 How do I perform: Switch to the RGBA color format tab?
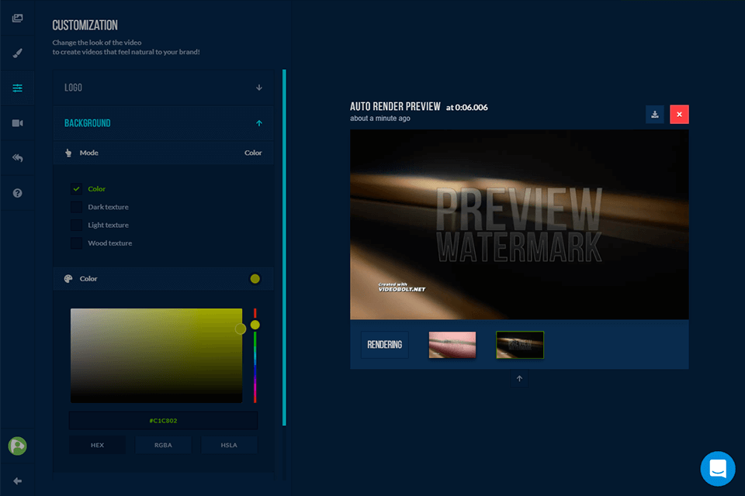pos(163,445)
